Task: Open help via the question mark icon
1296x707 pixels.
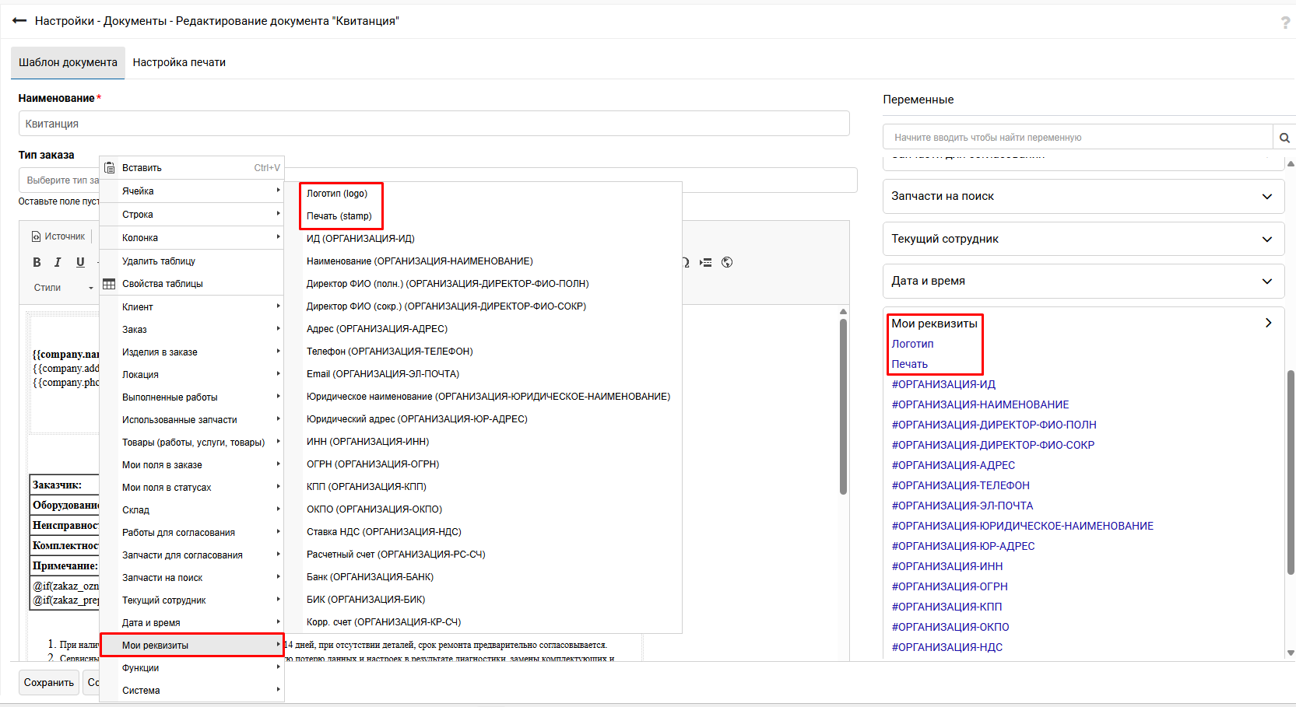Action: (1285, 23)
